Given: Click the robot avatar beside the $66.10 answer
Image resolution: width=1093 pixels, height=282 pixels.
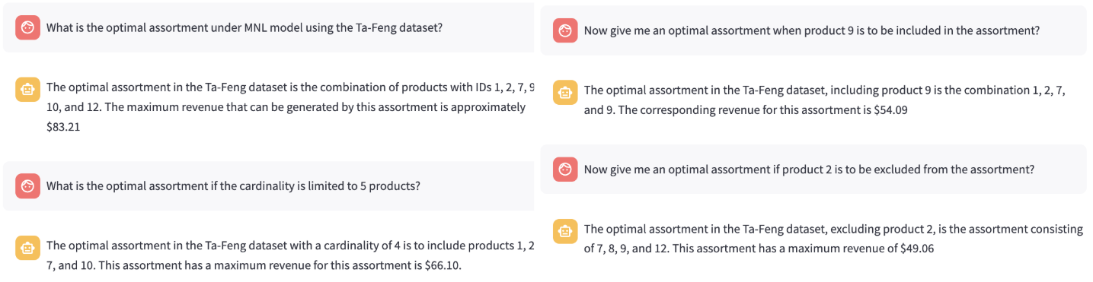Looking at the screenshot, I should (27, 248).
